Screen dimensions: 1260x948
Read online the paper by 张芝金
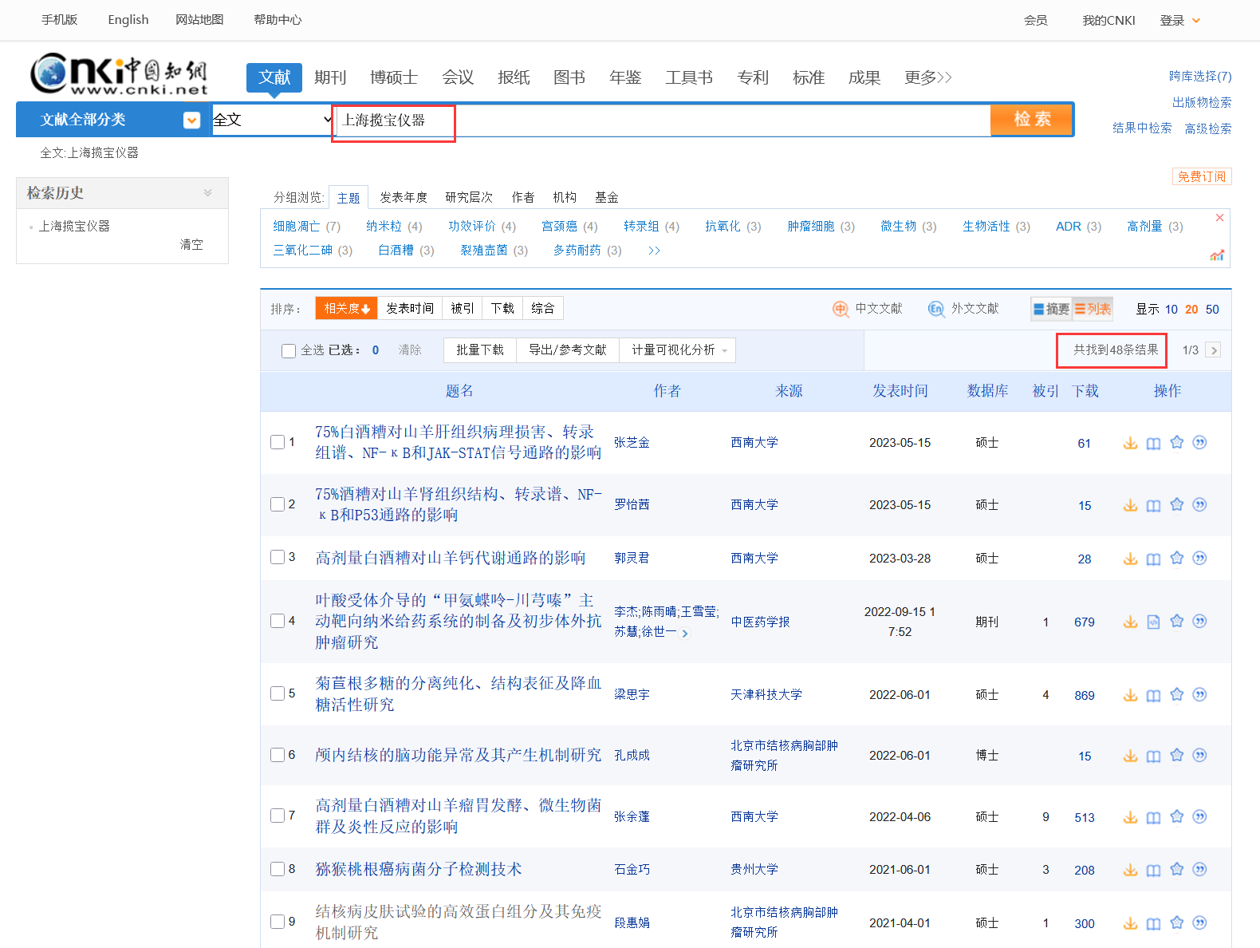[x=1153, y=443]
